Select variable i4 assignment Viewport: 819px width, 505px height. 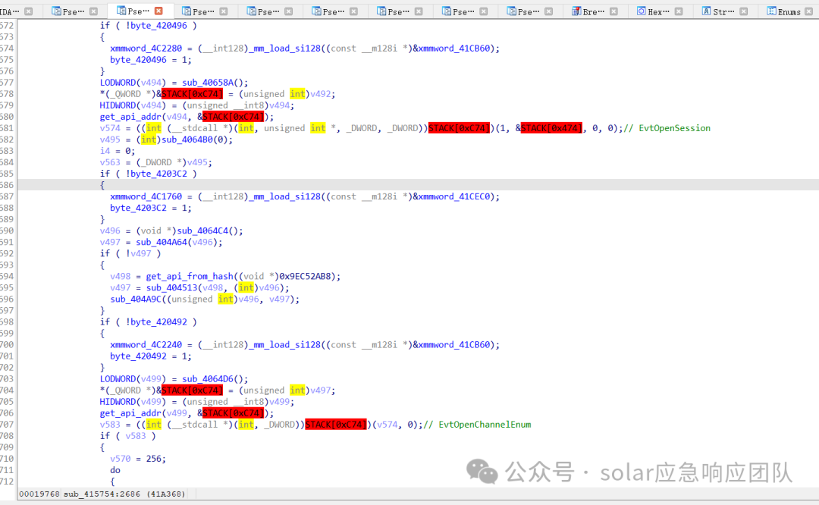(105, 151)
